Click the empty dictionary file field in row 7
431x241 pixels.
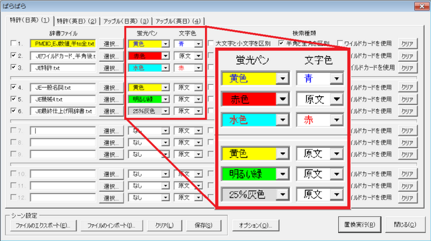[62, 131]
